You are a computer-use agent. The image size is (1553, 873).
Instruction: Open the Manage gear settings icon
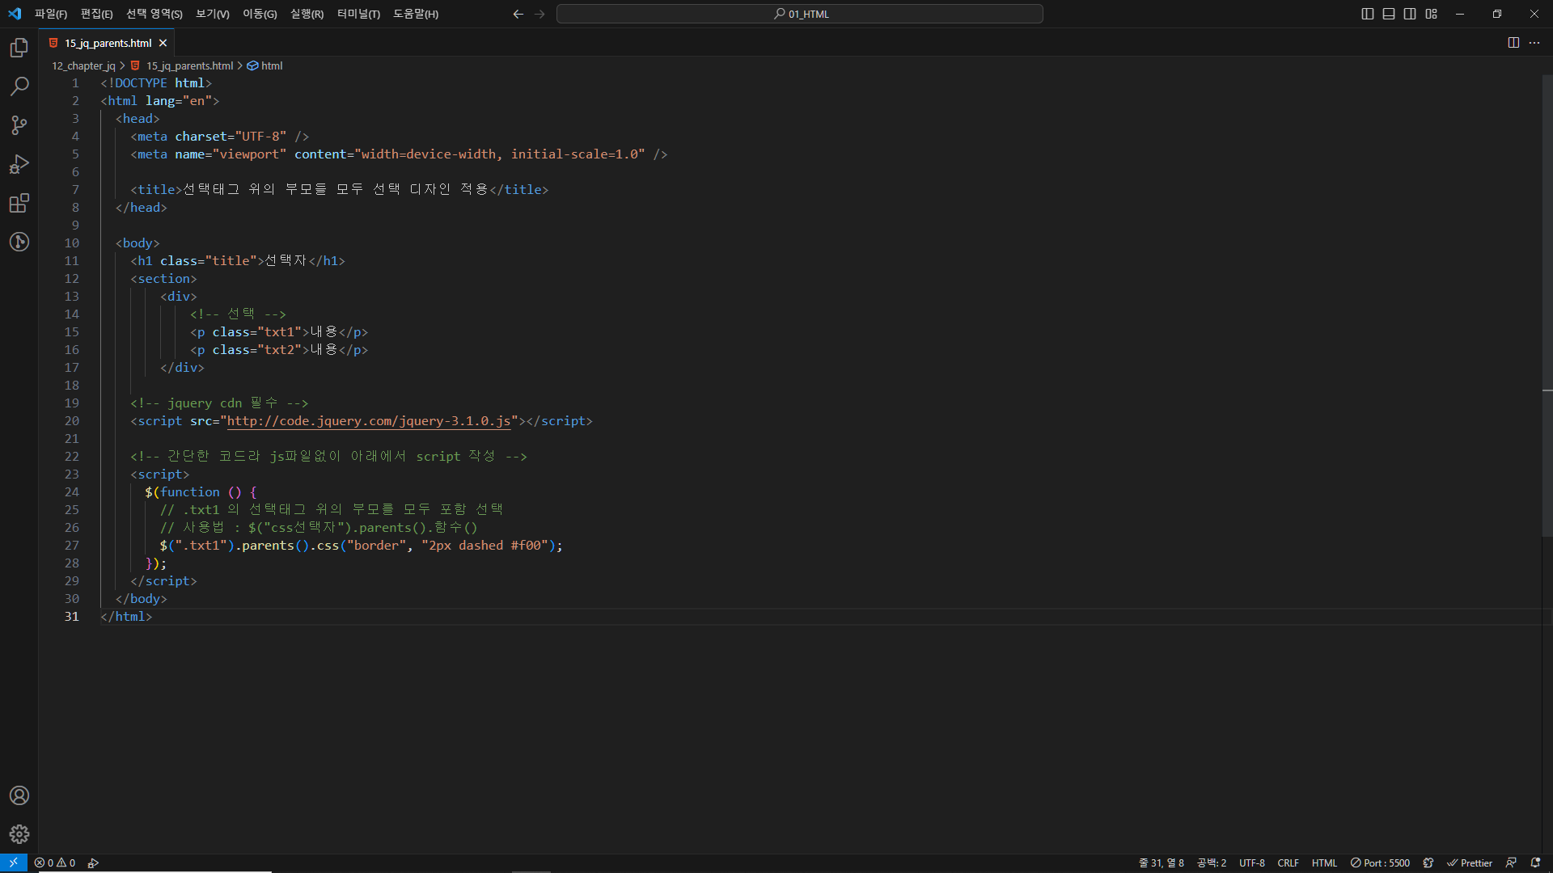pos(19,834)
